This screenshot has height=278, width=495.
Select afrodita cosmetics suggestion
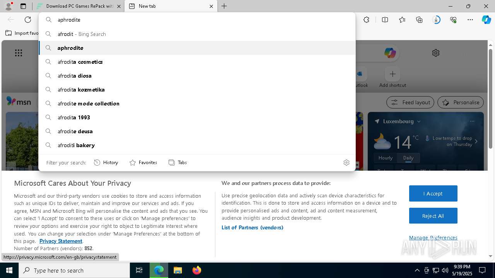(x=197, y=62)
